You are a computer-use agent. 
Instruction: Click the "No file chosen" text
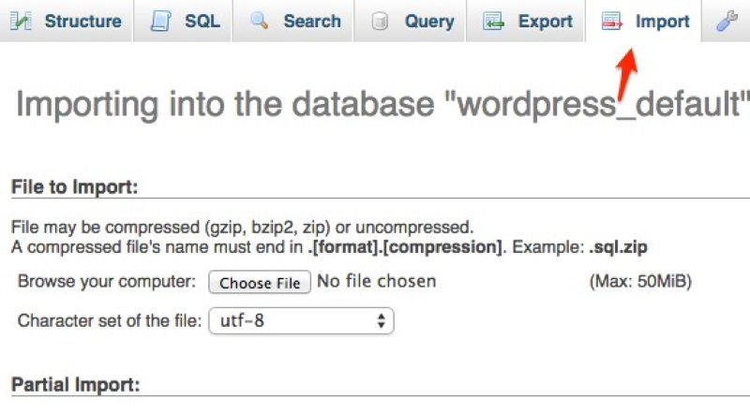[377, 281]
